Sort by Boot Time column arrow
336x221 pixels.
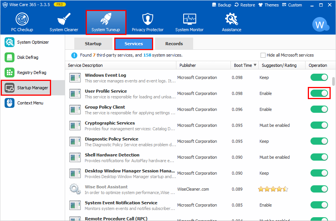coord(255,65)
